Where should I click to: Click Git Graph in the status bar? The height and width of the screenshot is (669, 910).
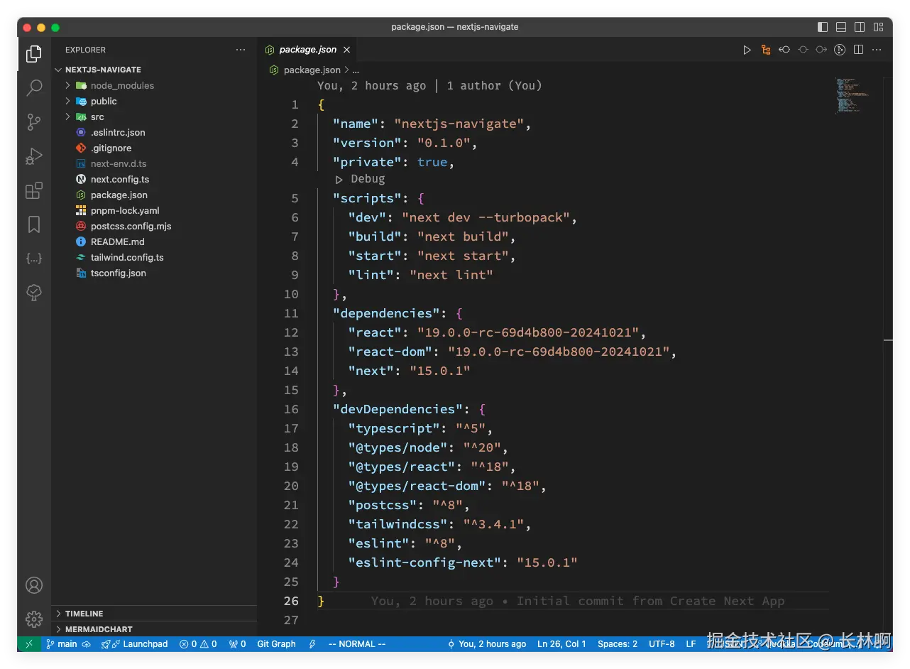(276, 644)
